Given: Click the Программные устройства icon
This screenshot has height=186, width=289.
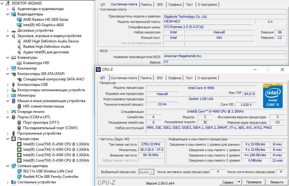Looking at the screenshot, I should pyautogui.click(x=14, y=133).
